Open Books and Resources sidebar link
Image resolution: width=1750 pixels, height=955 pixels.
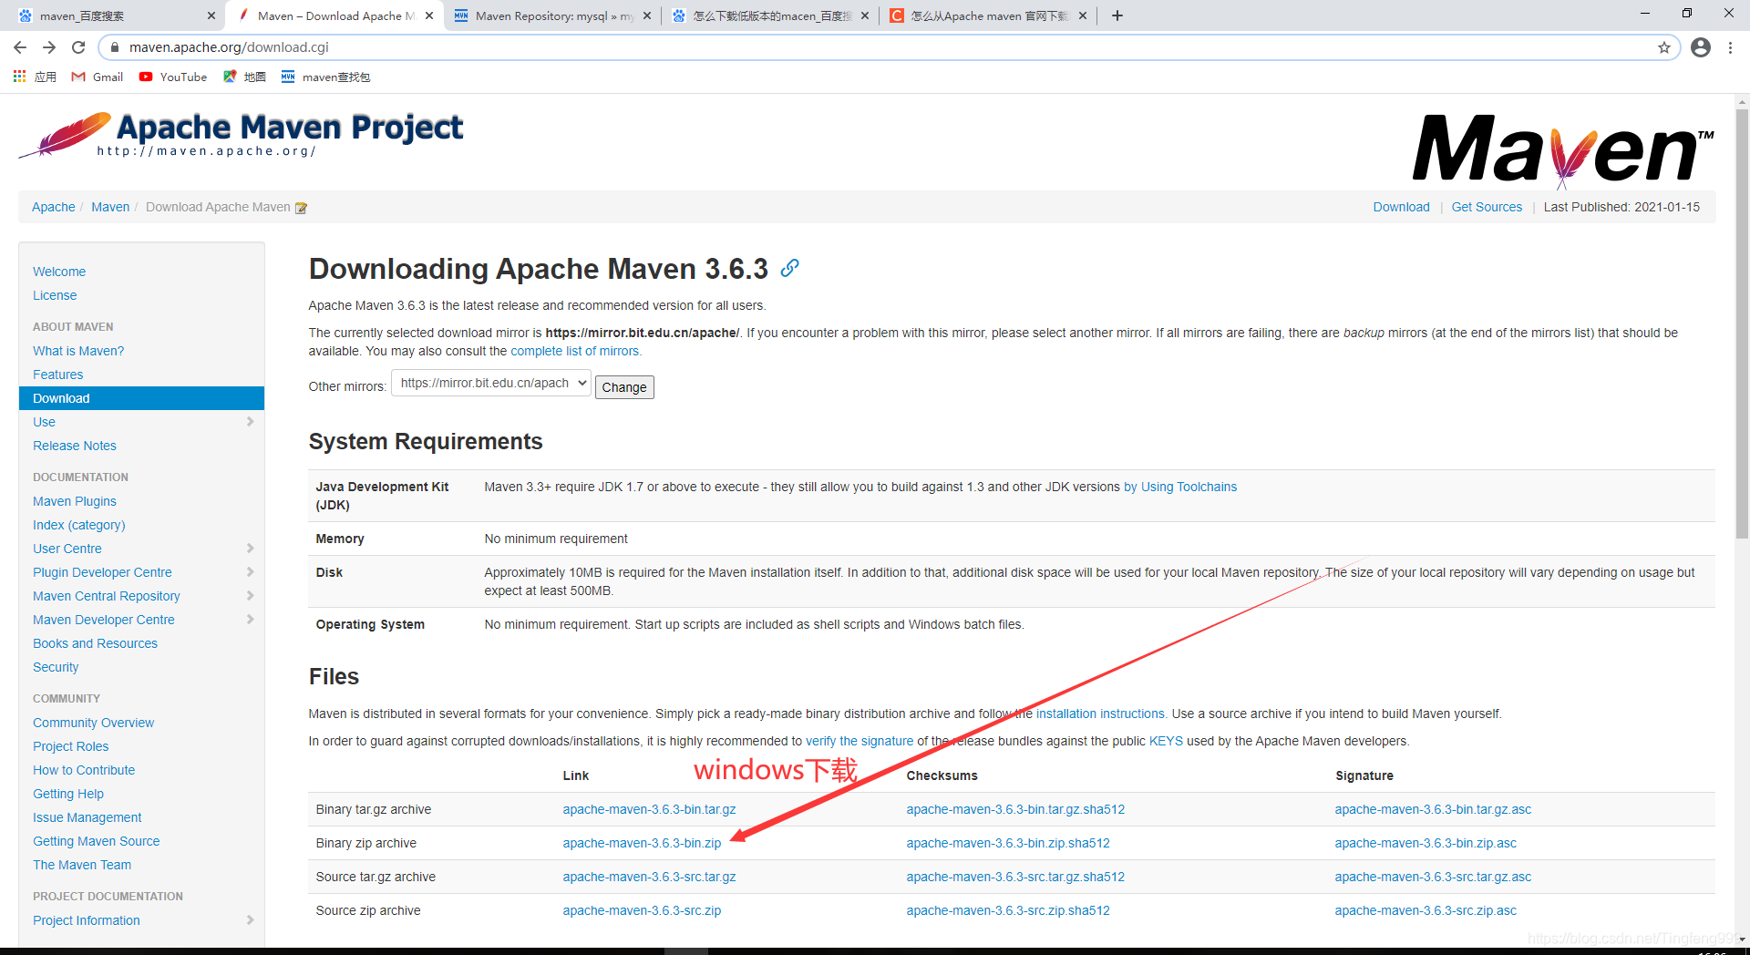pyautogui.click(x=95, y=643)
